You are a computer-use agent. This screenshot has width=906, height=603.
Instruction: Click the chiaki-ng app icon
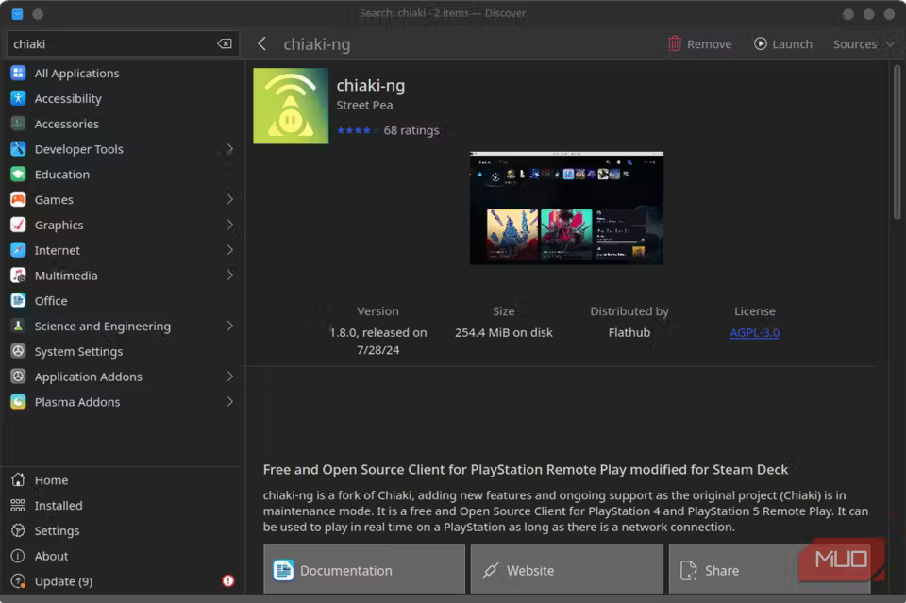point(291,106)
